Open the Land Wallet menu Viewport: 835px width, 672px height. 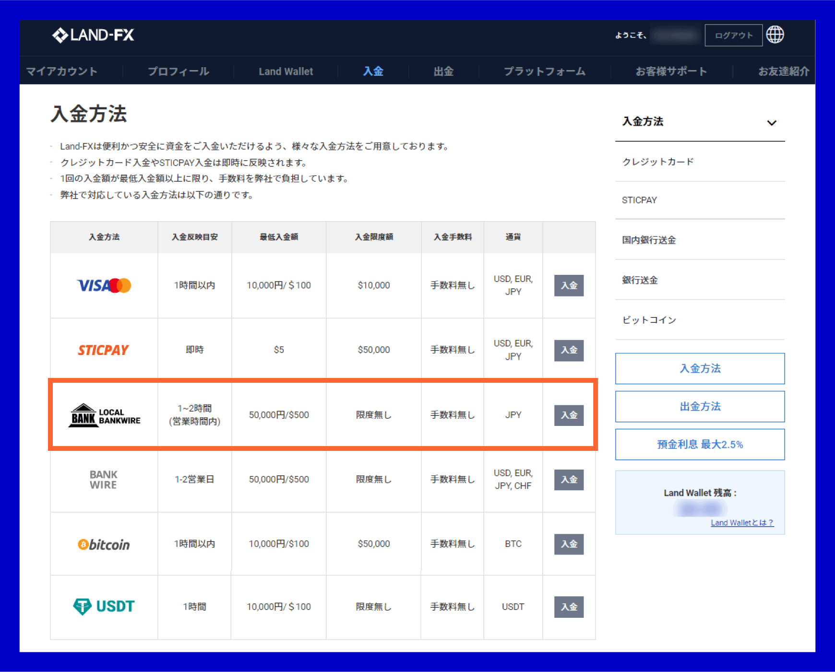286,71
